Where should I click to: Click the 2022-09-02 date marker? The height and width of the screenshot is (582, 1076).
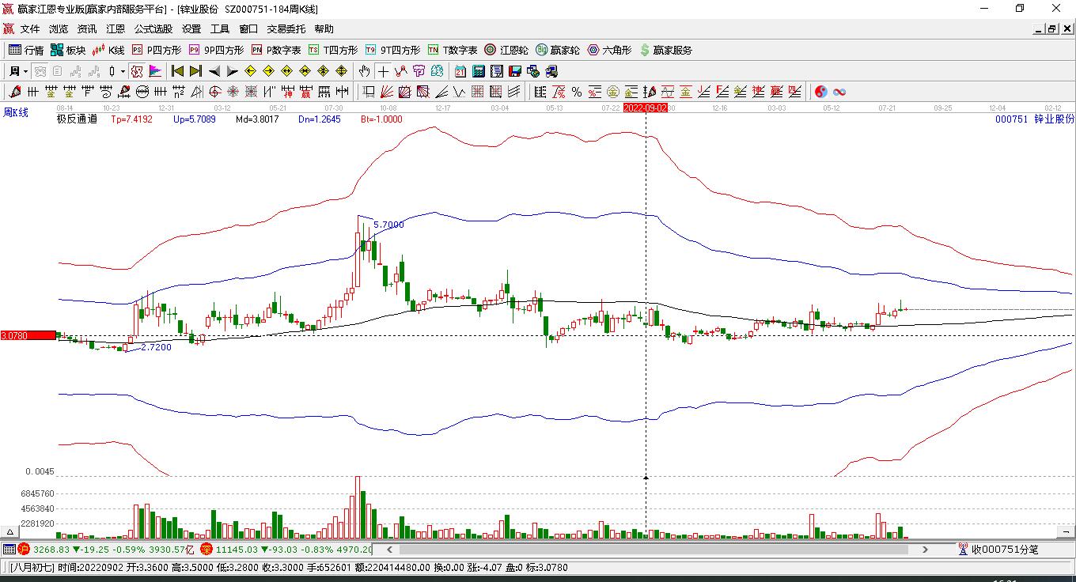[x=646, y=108]
